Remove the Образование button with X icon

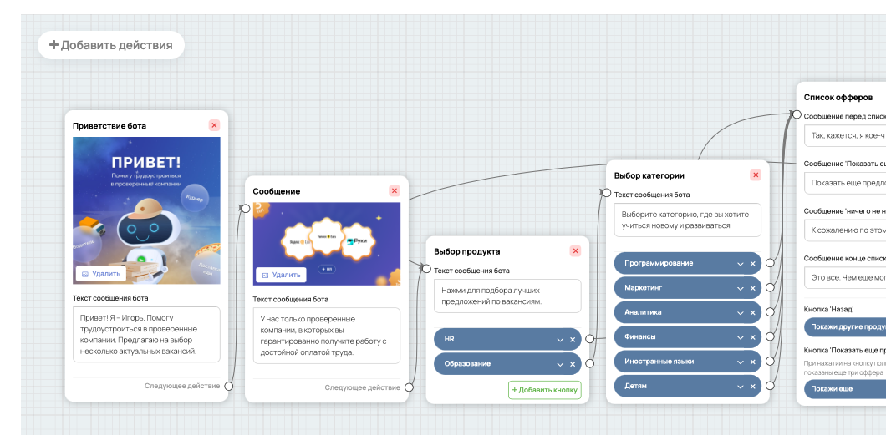click(573, 365)
